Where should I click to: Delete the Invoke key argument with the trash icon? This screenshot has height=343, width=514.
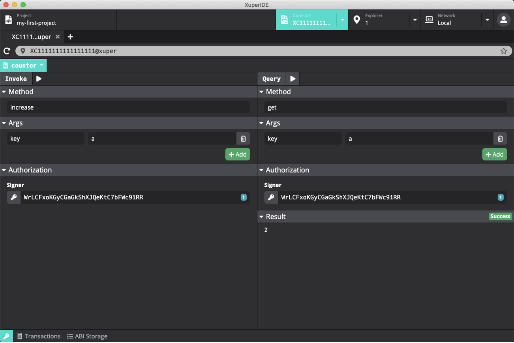coord(243,139)
